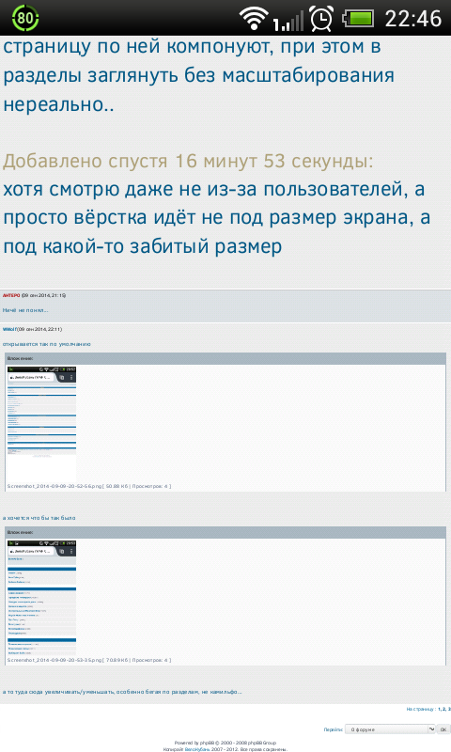This screenshot has width=451, height=752.
Task: Go to page 2 of the thread
Action: (443, 709)
